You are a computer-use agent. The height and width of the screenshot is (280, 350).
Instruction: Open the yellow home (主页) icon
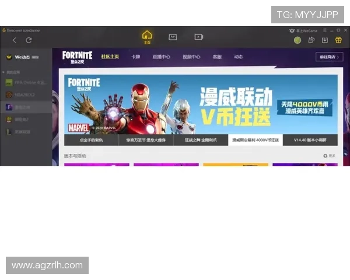coord(147,37)
